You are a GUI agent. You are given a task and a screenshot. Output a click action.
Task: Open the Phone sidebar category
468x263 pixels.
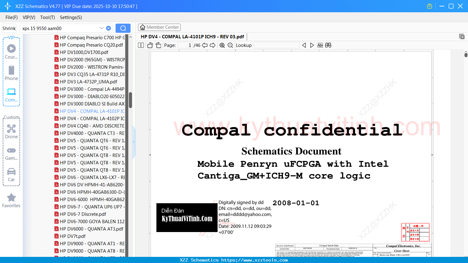[x=11, y=73]
